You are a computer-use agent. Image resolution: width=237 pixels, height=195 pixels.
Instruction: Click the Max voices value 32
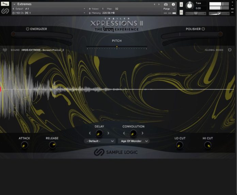click(x=116, y=9)
